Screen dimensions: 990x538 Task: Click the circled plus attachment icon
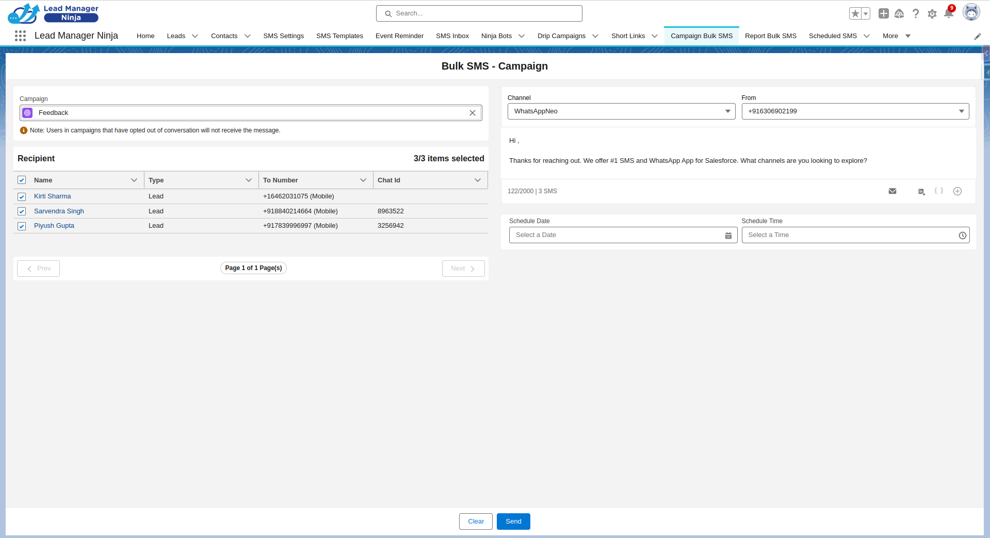(x=957, y=191)
